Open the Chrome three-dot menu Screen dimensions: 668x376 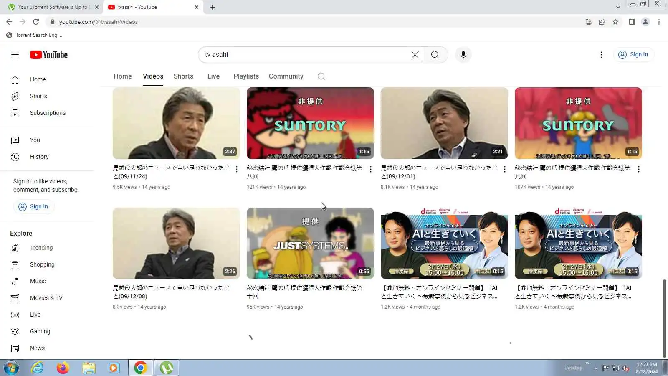(x=659, y=22)
